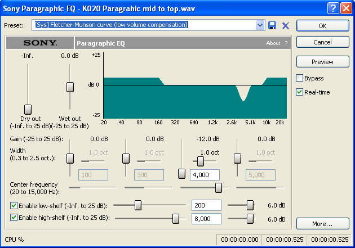Click the Dry out slider handle
Image resolution: width=355 pixels, height=248 pixels.
click(x=28, y=110)
